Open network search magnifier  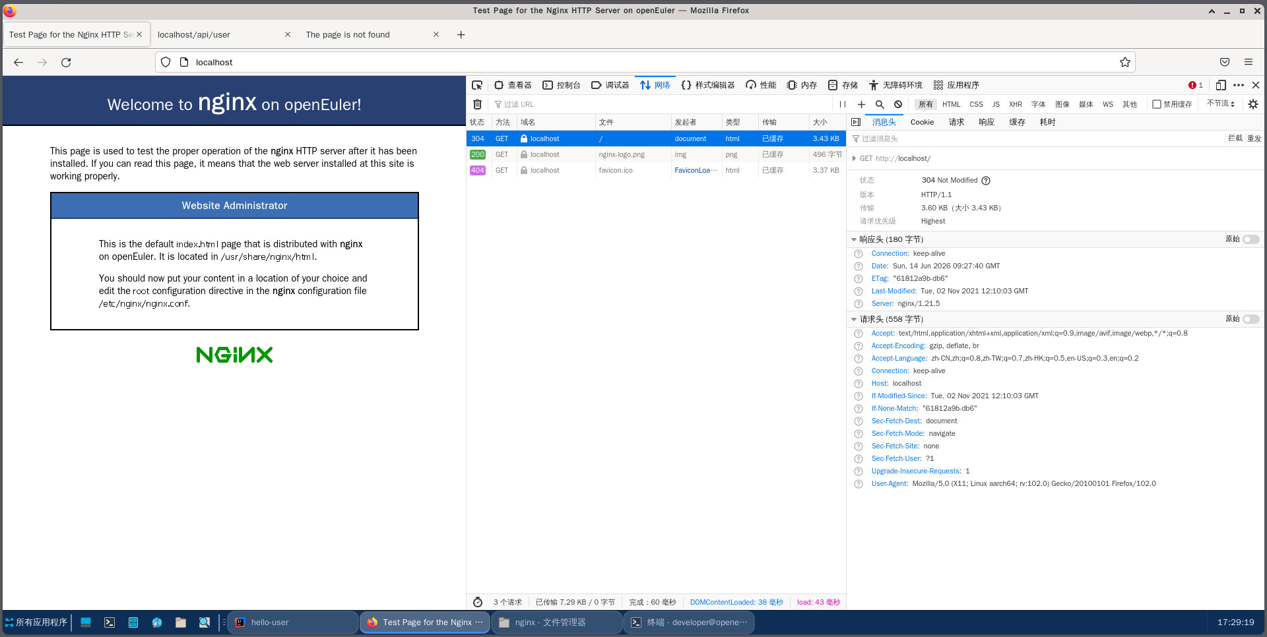pyautogui.click(x=880, y=104)
